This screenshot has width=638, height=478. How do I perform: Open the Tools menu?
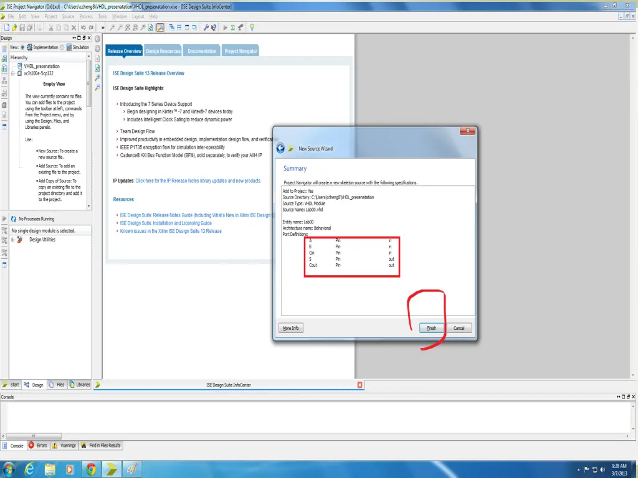(103, 17)
